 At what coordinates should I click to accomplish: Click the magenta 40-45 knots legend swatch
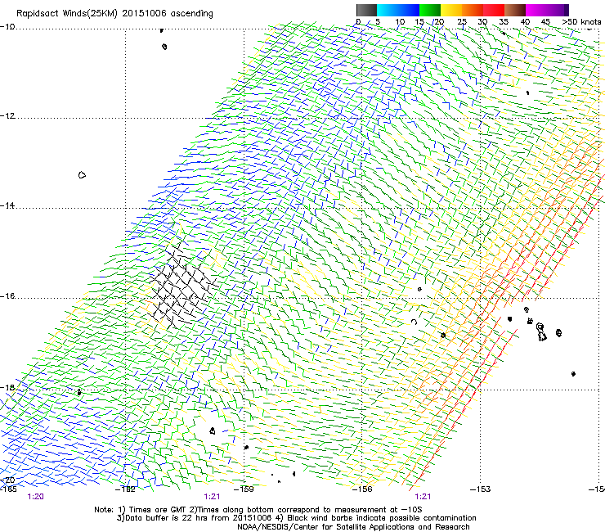point(536,10)
